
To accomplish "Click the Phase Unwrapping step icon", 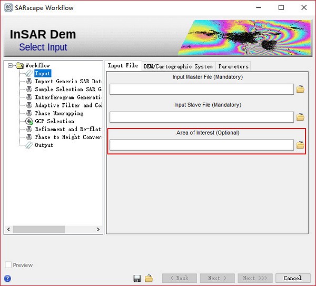I will pyautogui.click(x=29, y=113).
